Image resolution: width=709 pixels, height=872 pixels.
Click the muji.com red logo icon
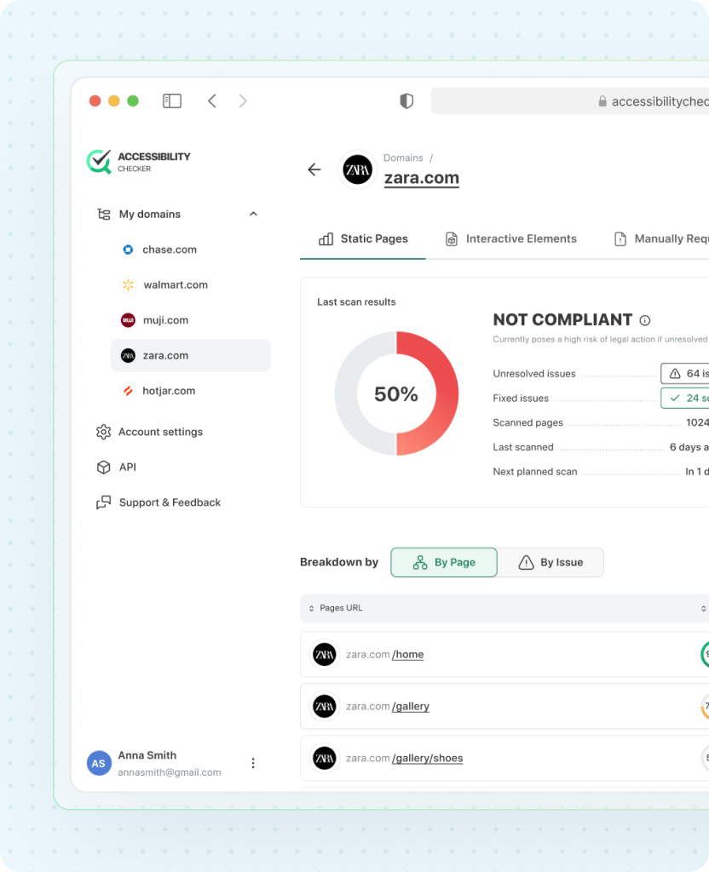[128, 320]
